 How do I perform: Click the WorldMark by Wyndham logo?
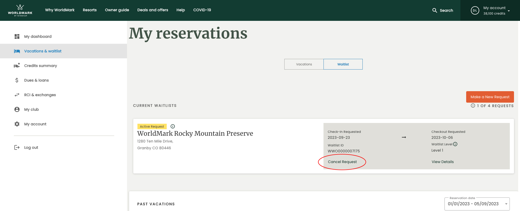[x=20, y=10]
